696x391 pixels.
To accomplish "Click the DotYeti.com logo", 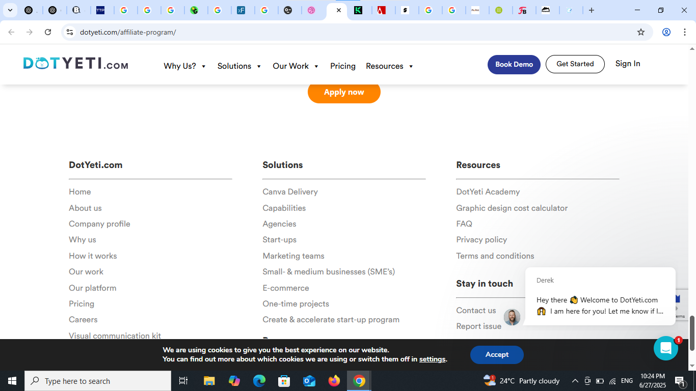I will 75,64.
